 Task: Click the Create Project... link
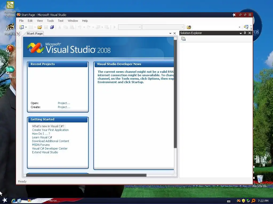[x=64, y=107]
